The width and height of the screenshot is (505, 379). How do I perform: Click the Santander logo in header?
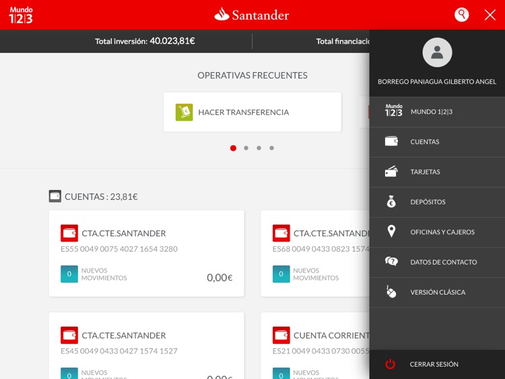tap(252, 15)
